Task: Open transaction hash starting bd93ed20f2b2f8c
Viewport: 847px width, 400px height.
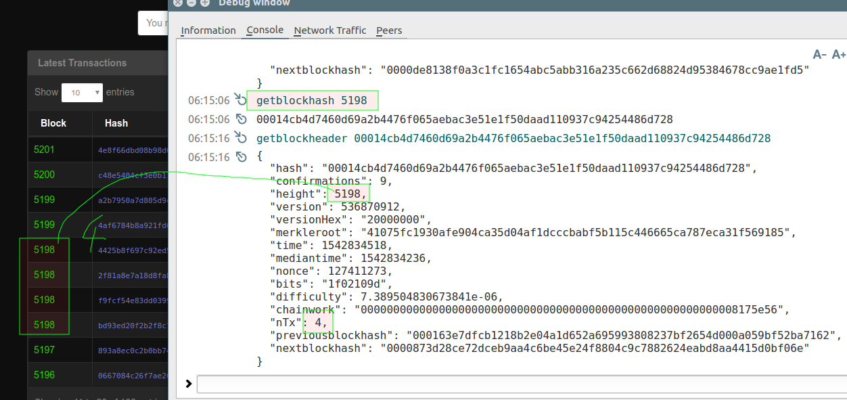Action: (x=133, y=326)
